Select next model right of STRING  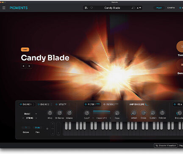pos(36,118)
